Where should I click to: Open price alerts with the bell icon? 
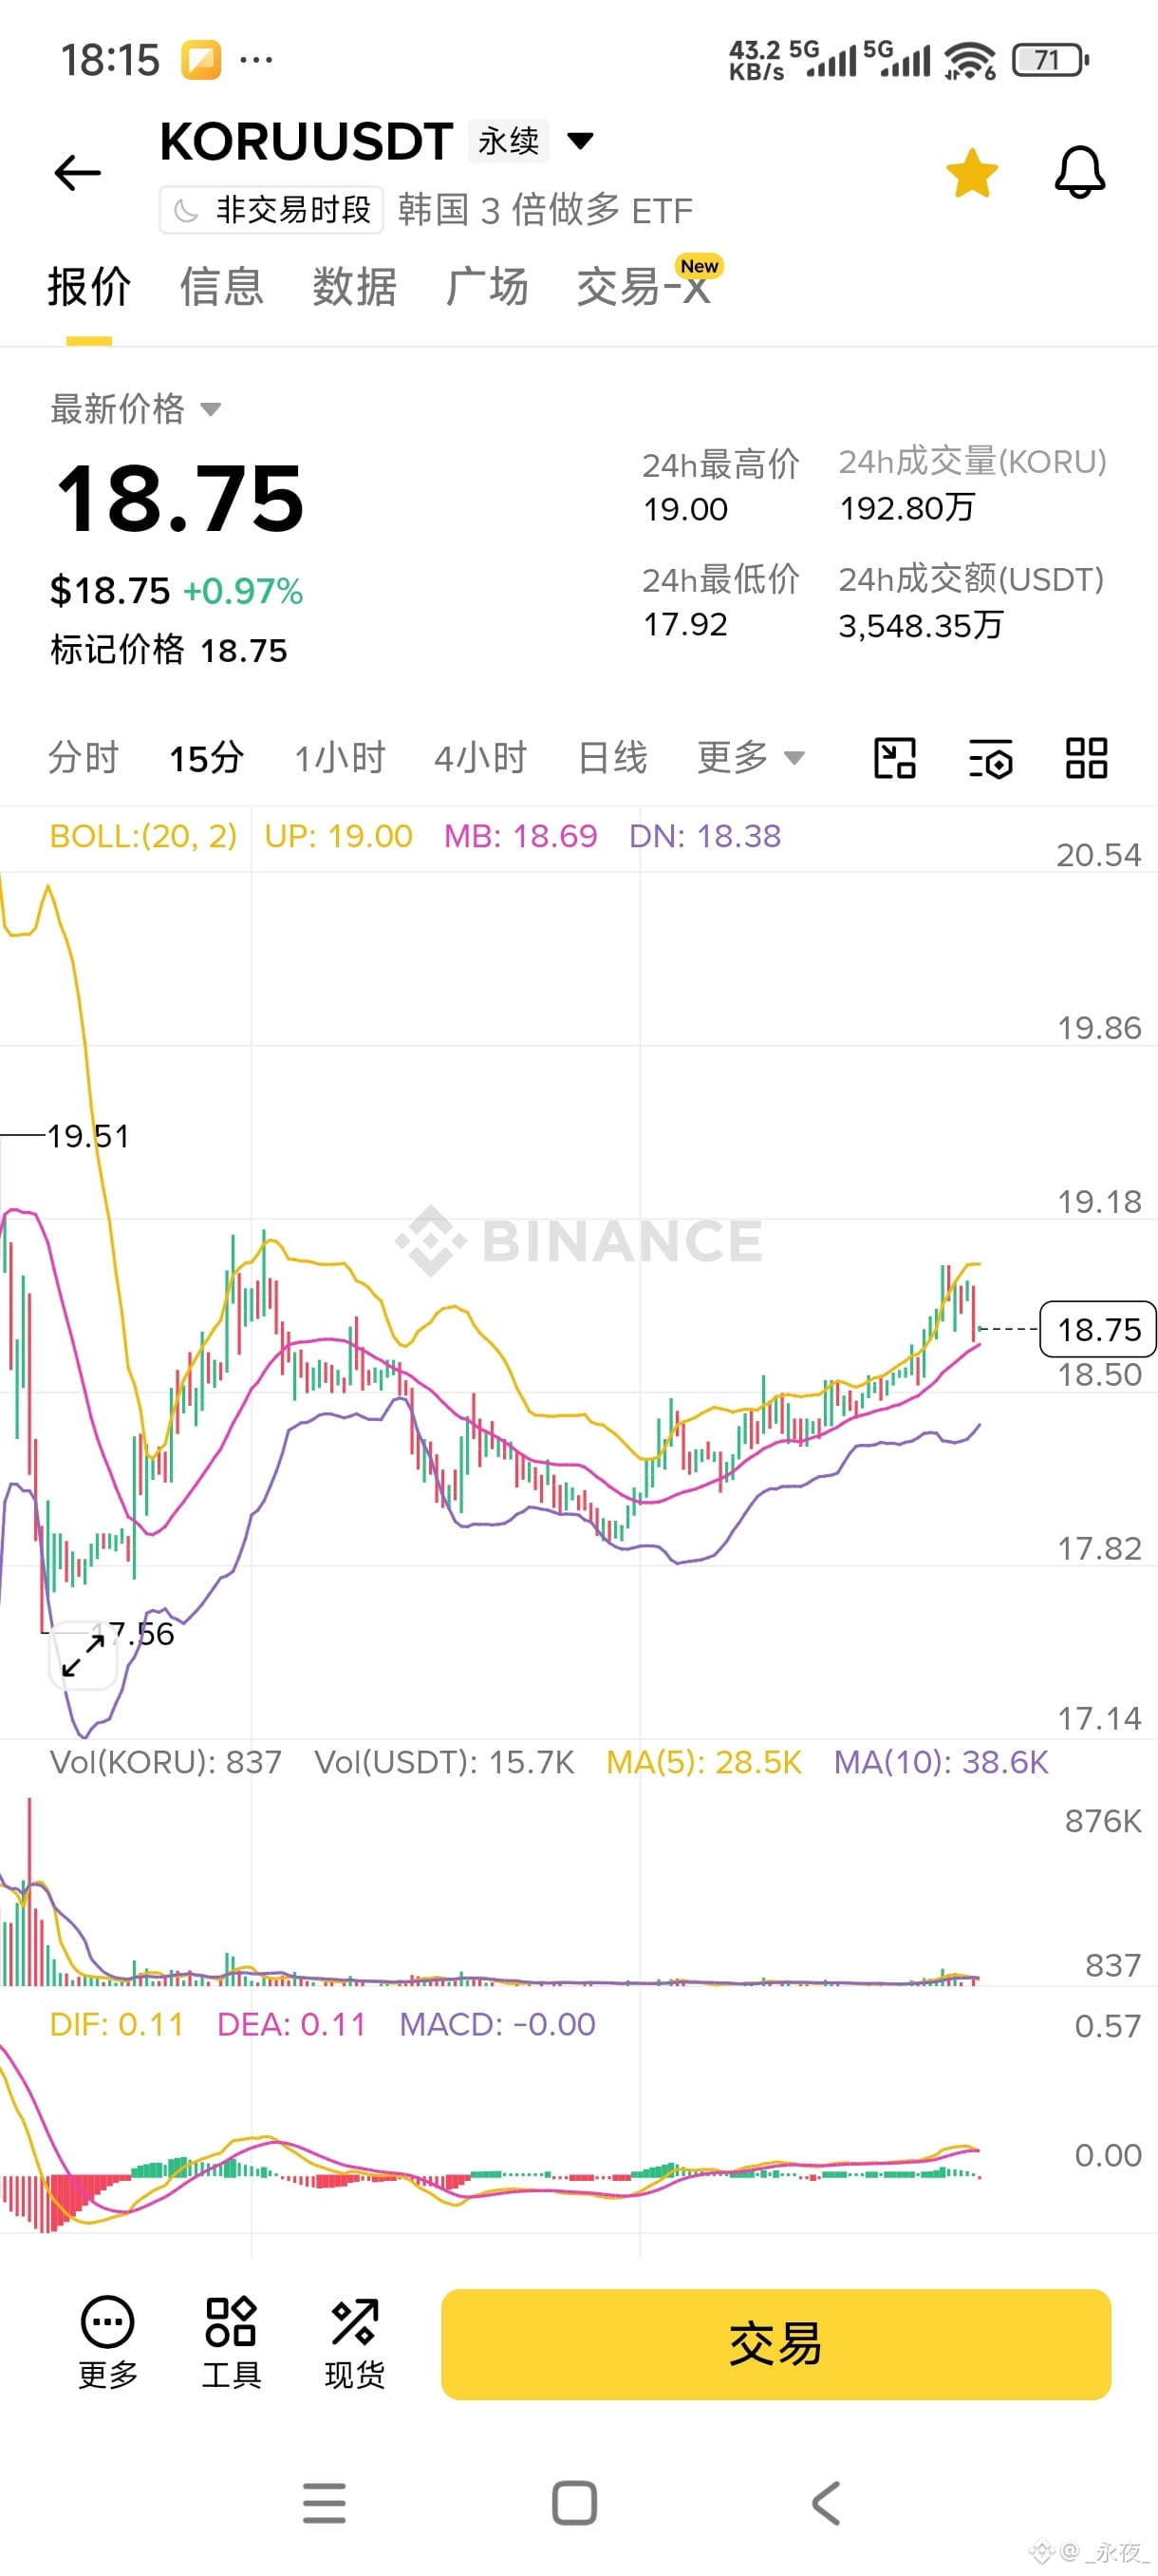point(1080,172)
